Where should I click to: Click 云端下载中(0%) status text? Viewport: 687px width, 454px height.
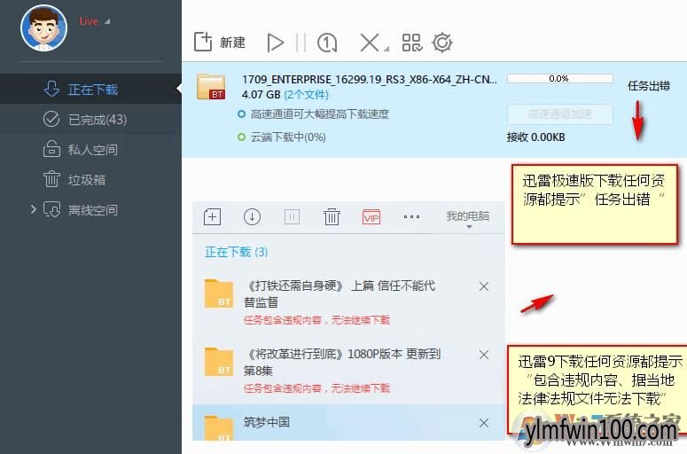(288, 137)
